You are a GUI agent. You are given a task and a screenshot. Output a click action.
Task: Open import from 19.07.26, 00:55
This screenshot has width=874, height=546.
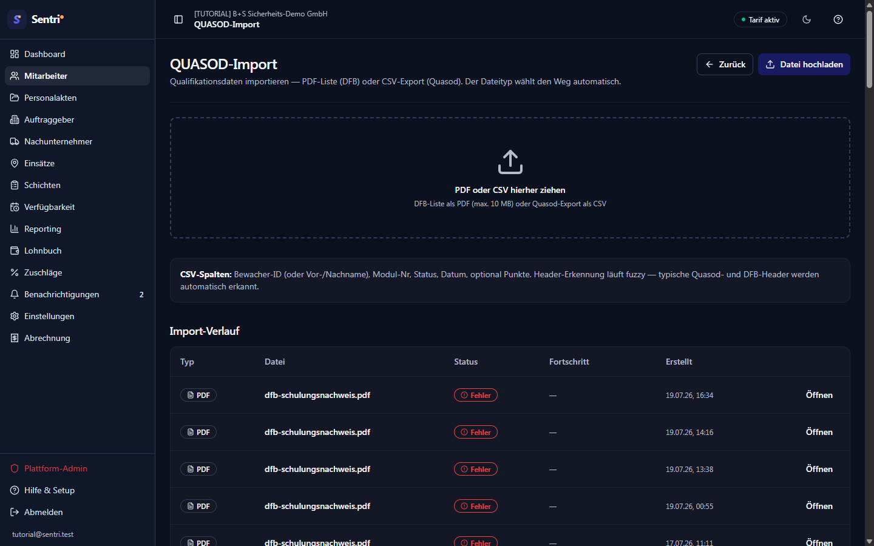819,506
